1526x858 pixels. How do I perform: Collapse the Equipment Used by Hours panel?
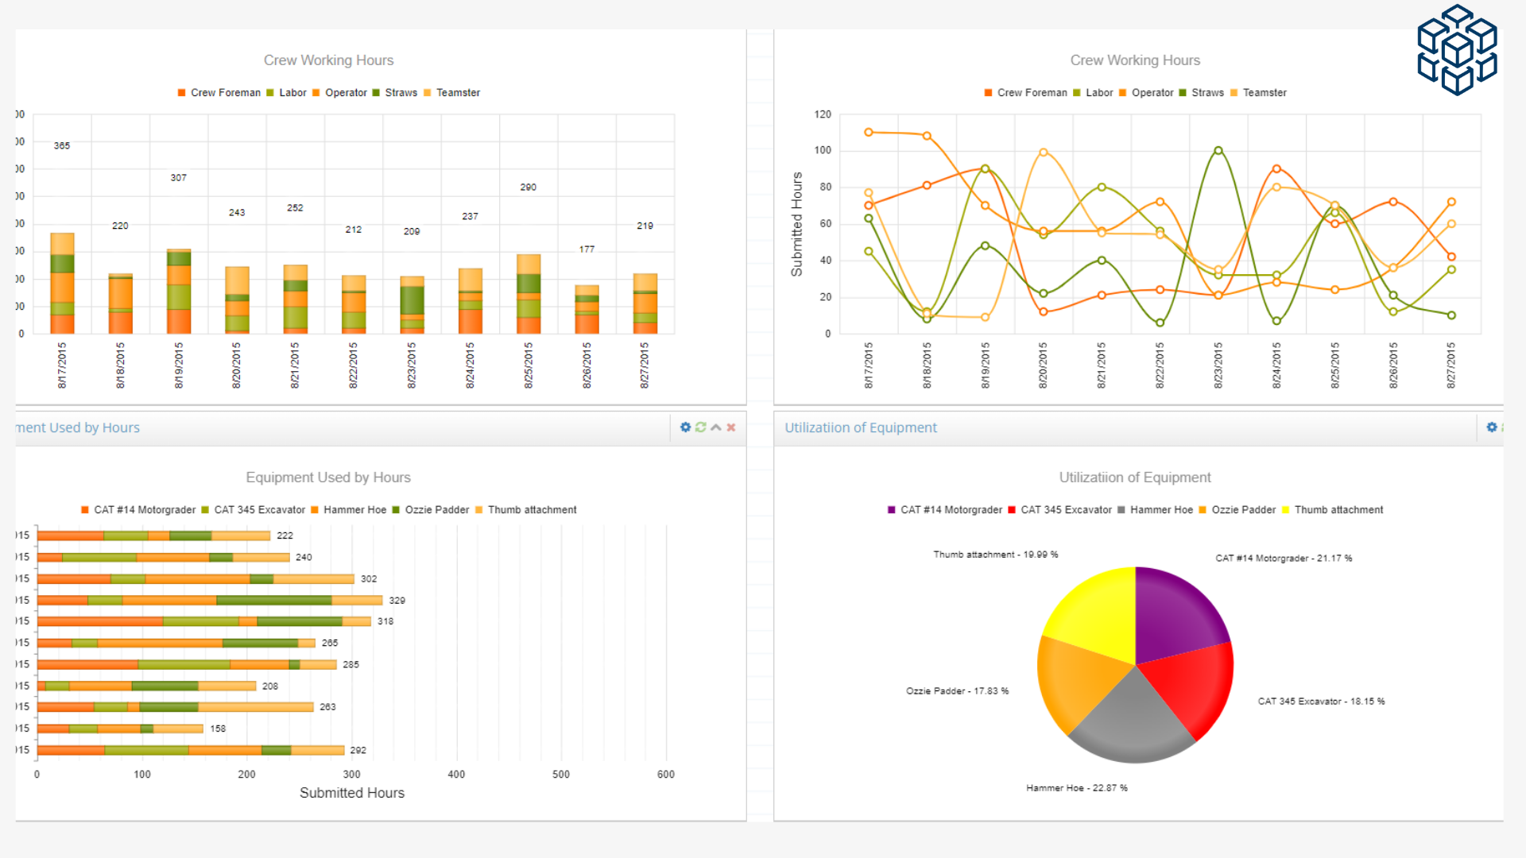pos(715,427)
